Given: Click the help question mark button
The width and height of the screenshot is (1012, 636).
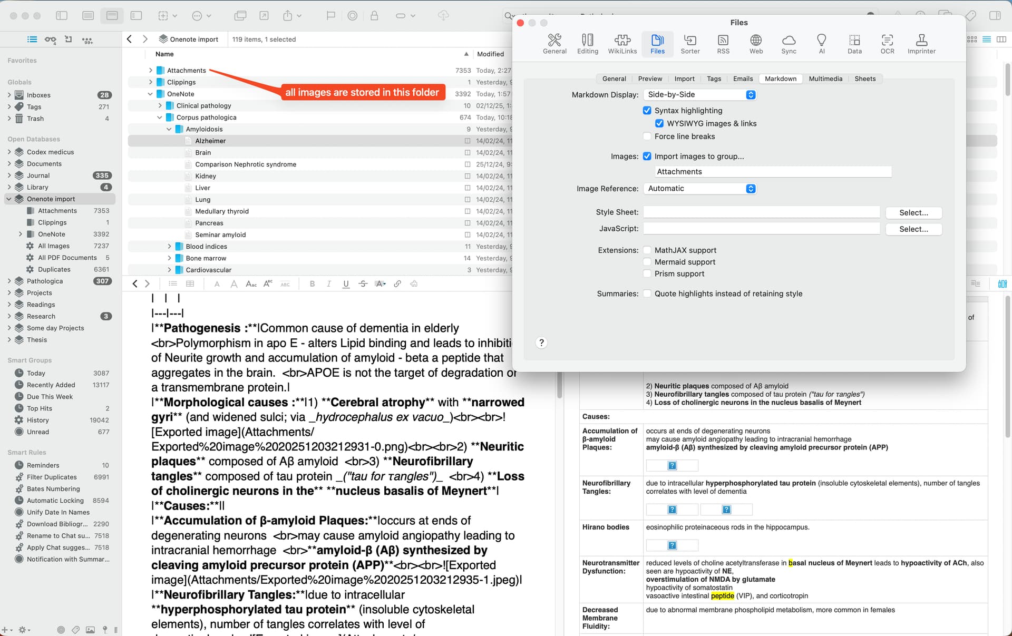Looking at the screenshot, I should [541, 343].
